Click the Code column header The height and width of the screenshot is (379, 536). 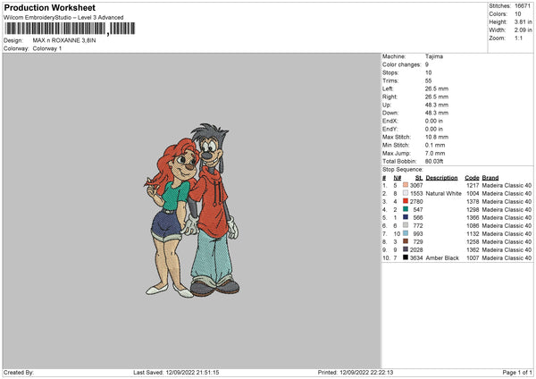tap(473, 177)
